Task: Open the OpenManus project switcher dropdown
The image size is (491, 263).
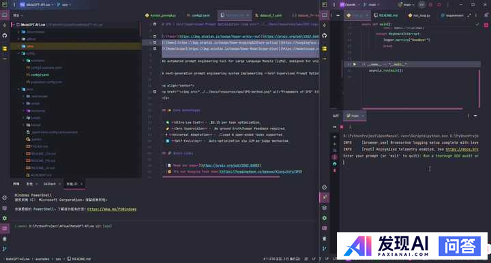Action: [350, 5]
